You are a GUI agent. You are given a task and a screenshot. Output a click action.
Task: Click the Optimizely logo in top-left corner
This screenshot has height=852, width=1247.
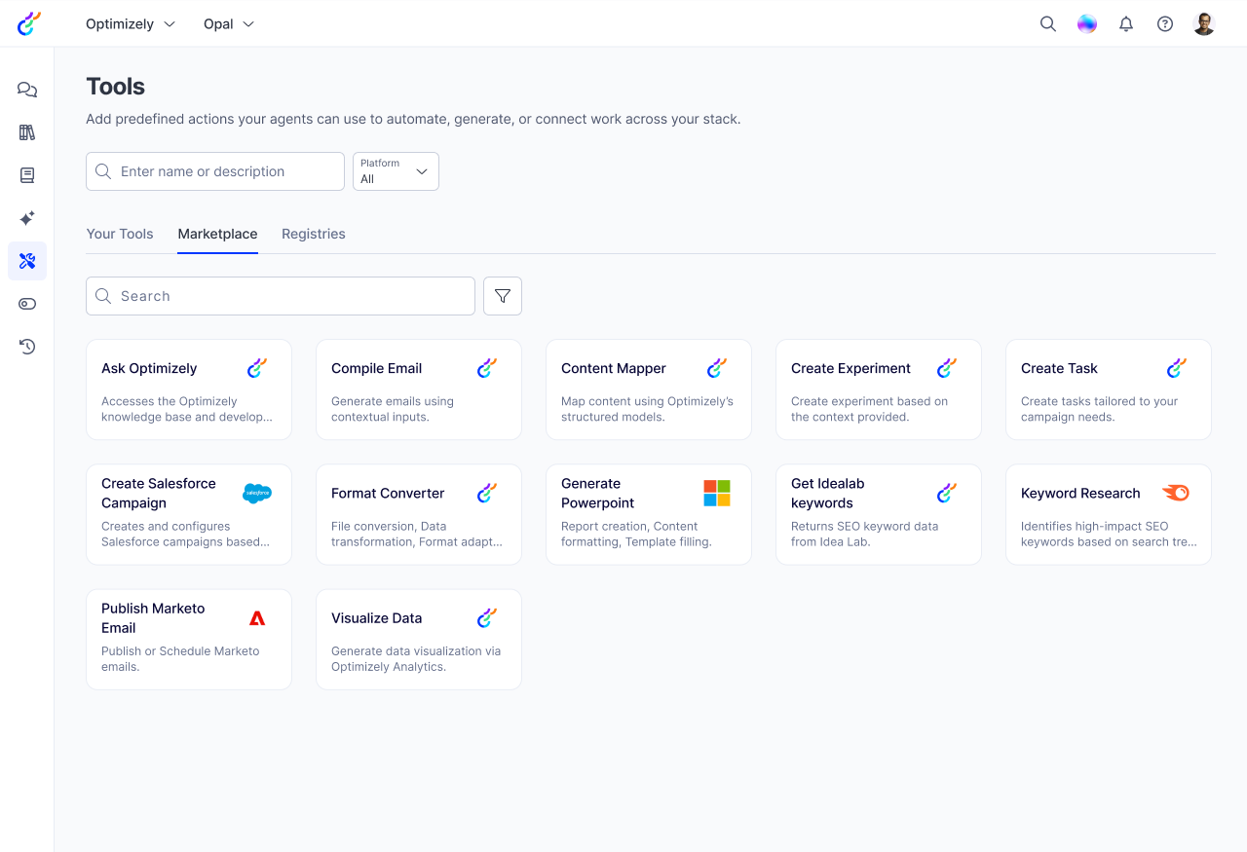point(29,23)
